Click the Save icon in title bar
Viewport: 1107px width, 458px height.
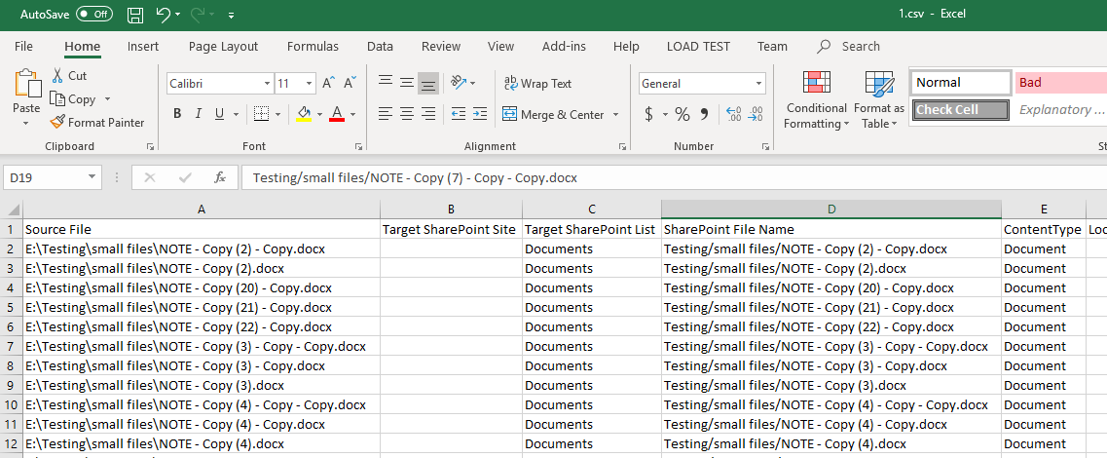135,15
